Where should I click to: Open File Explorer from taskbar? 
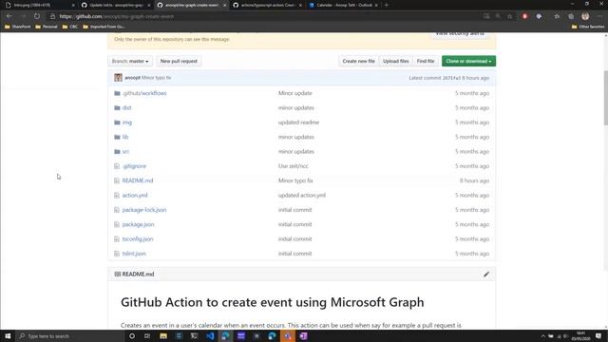[x=163, y=335]
